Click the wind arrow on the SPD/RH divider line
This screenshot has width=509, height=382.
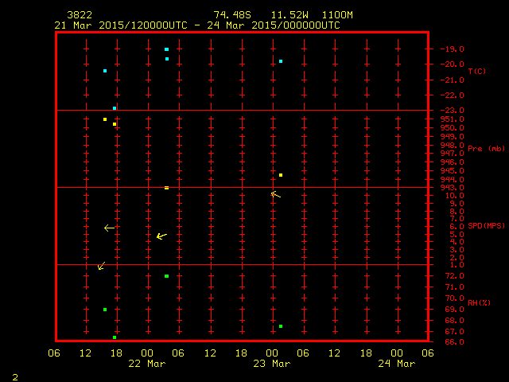101,266
